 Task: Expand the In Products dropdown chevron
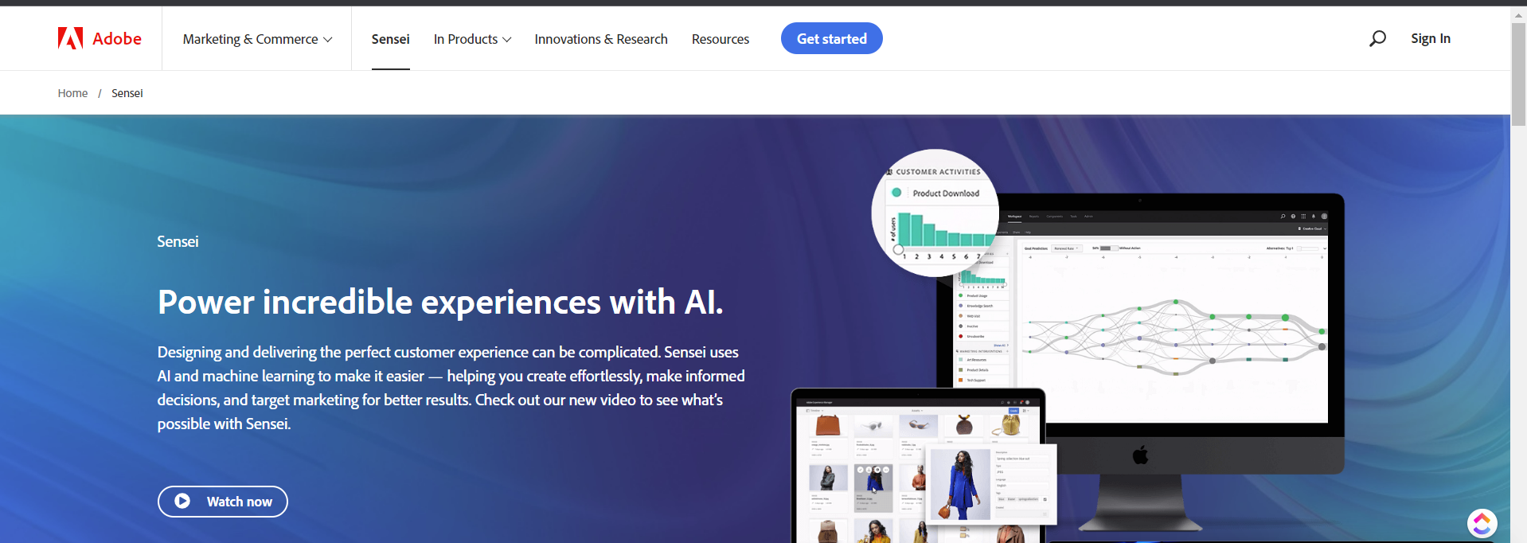click(506, 39)
